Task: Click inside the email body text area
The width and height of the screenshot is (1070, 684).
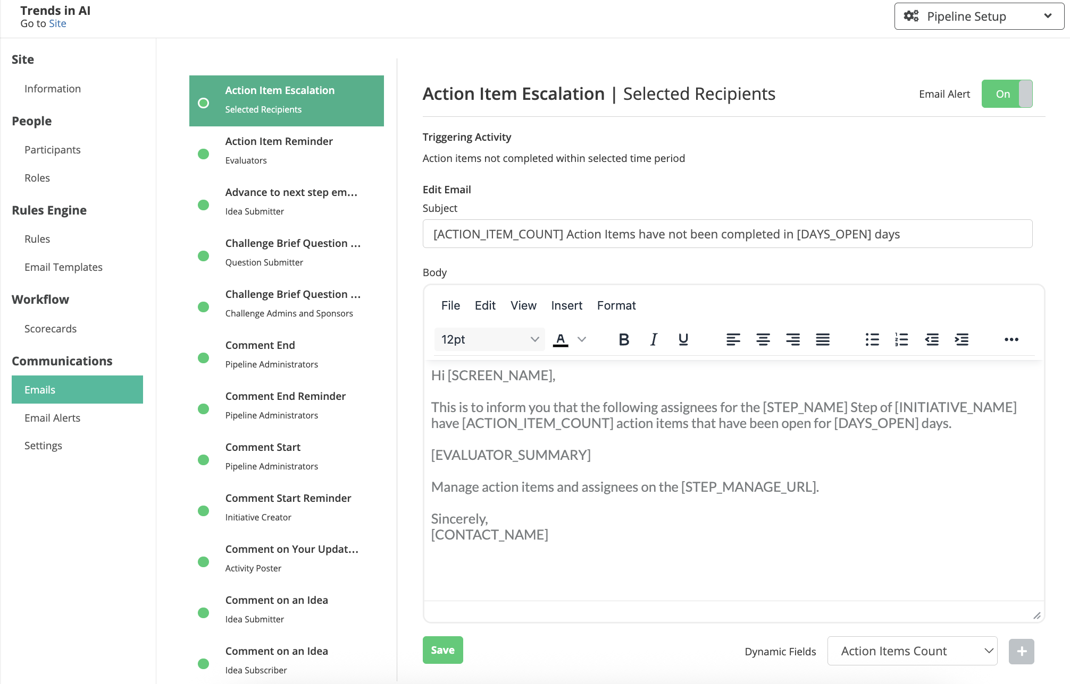Action: 734,481
